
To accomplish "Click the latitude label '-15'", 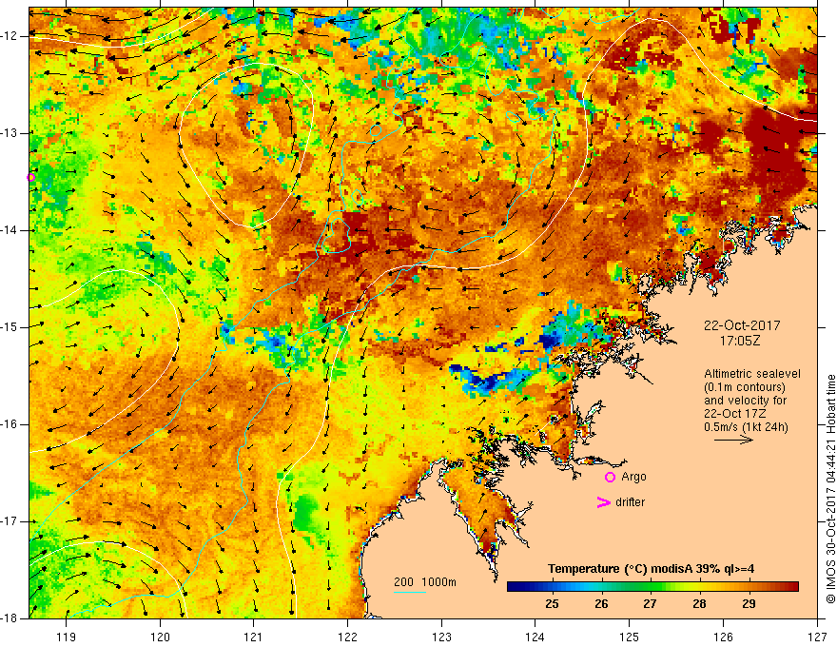I will click(10, 327).
